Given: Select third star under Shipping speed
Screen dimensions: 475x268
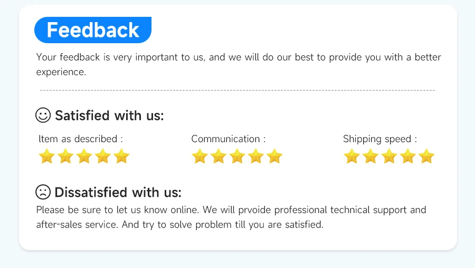Looking at the screenshot, I should pyautogui.click(x=389, y=156).
